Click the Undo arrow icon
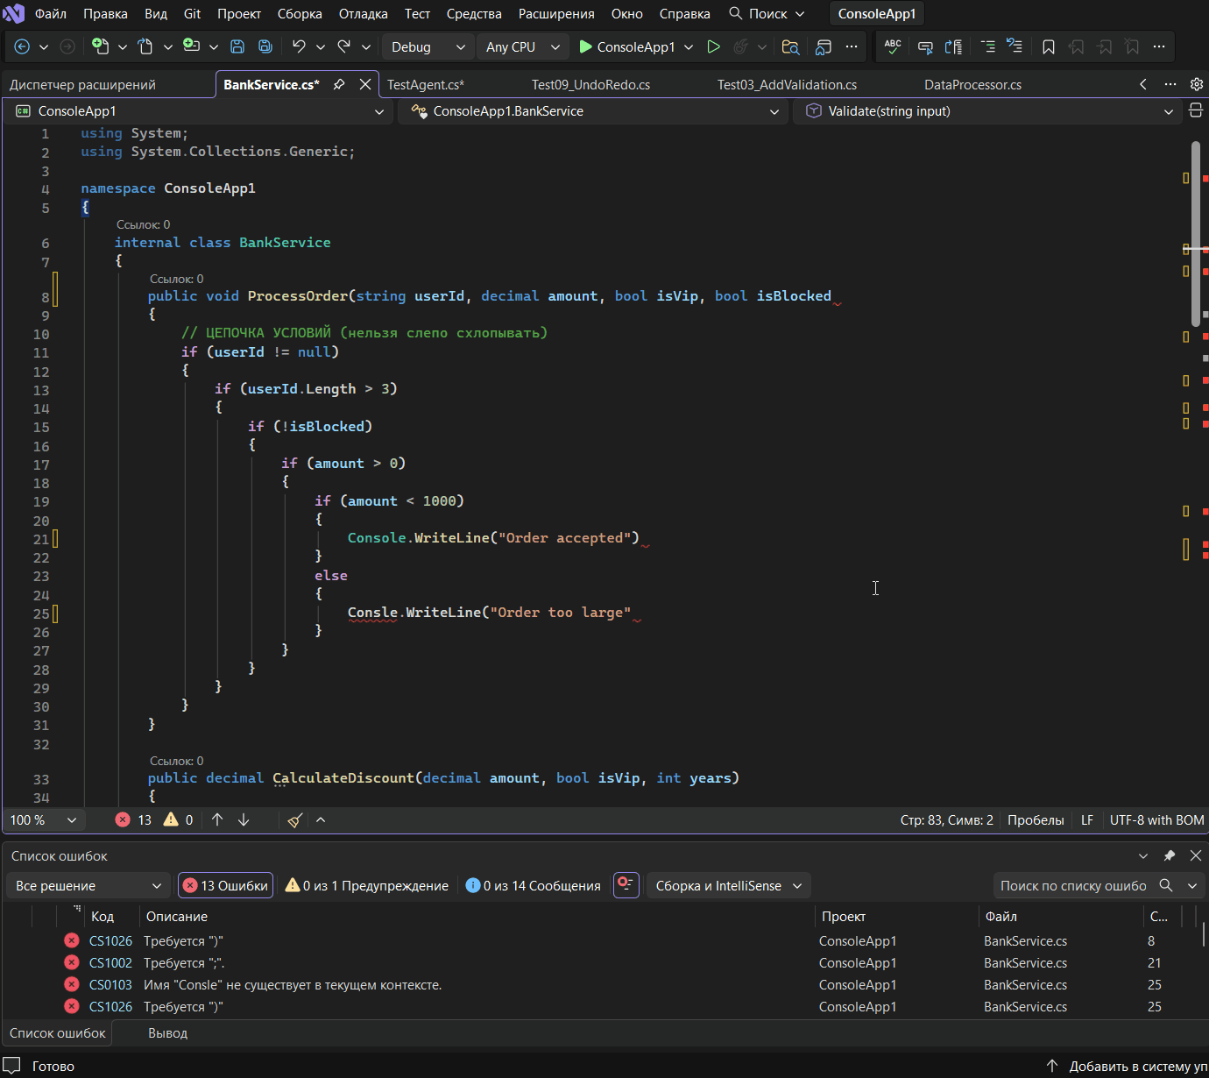1209x1078 pixels. [299, 46]
